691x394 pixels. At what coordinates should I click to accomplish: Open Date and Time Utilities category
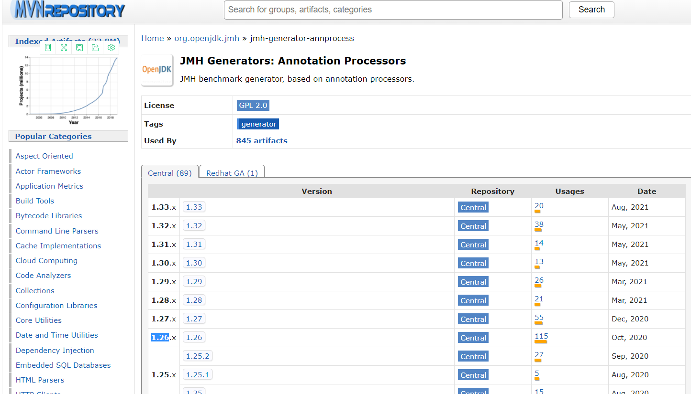(x=56, y=335)
